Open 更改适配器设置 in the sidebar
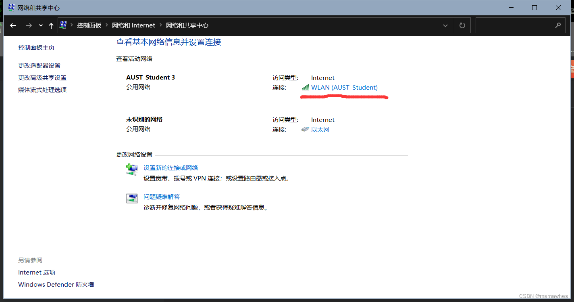Viewport: 574px width, 302px height. (39, 65)
